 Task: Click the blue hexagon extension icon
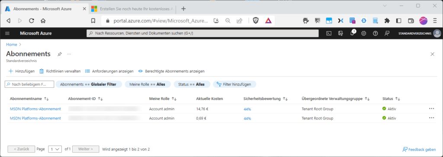[364, 21]
